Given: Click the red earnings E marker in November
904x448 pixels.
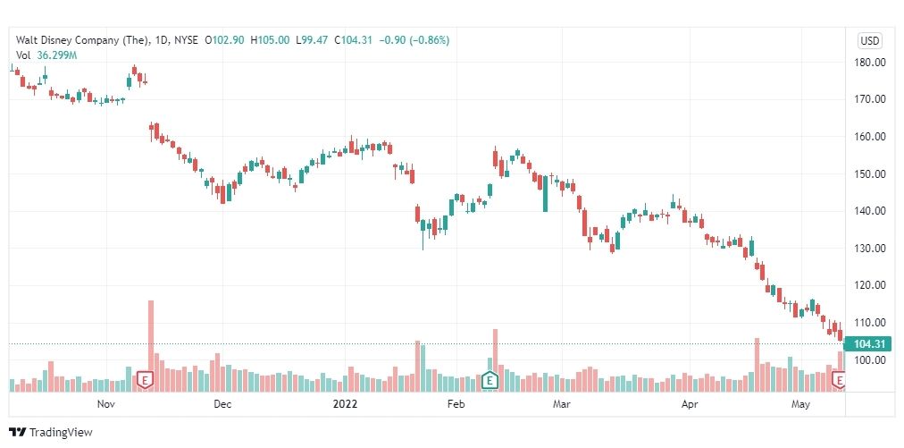Looking at the screenshot, I should click(146, 380).
